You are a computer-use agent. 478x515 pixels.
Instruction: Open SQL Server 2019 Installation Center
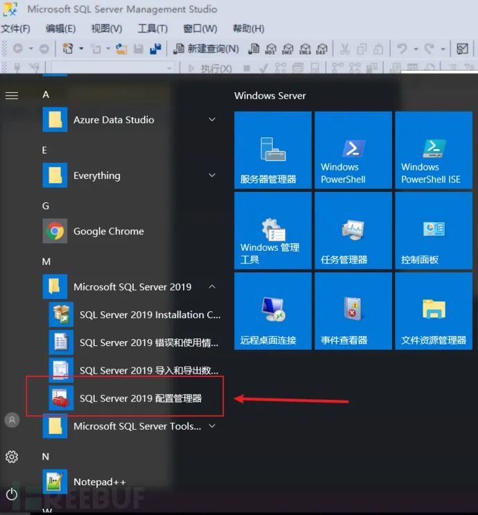point(134,315)
